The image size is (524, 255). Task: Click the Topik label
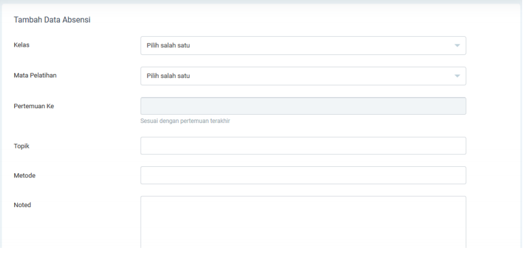point(21,146)
